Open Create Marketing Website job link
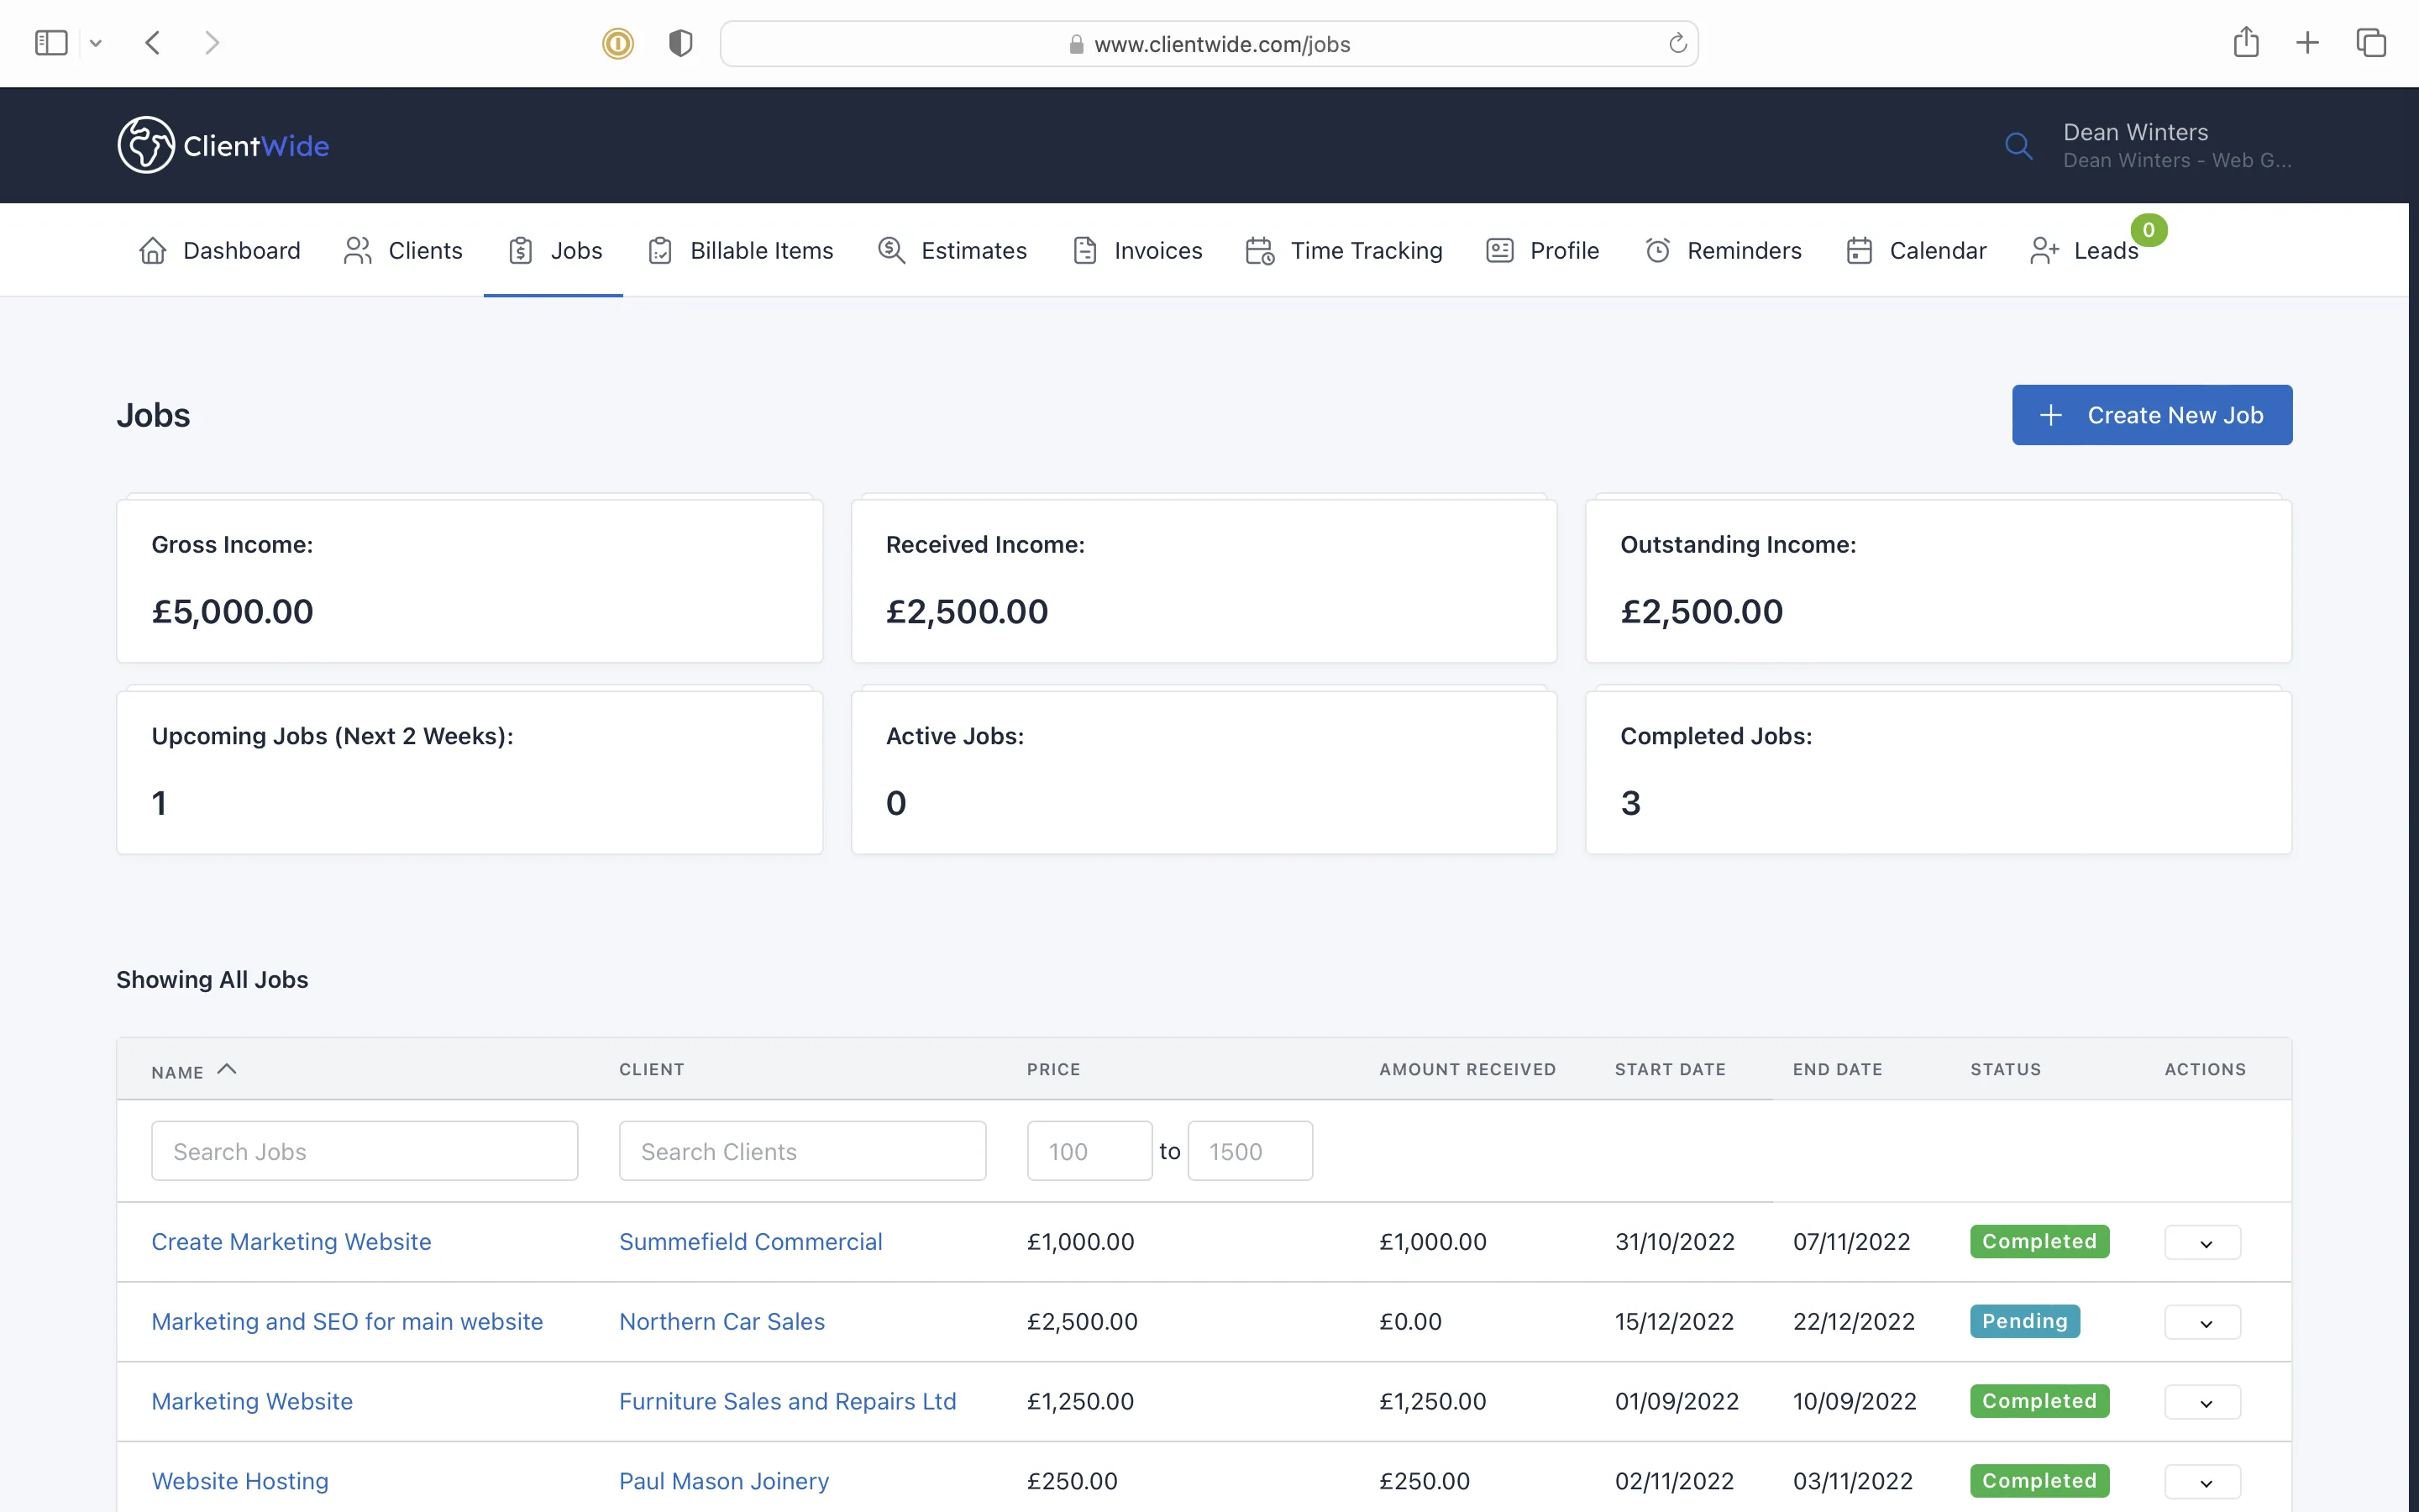Image resolution: width=2419 pixels, height=1512 pixels. pyautogui.click(x=292, y=1242)
